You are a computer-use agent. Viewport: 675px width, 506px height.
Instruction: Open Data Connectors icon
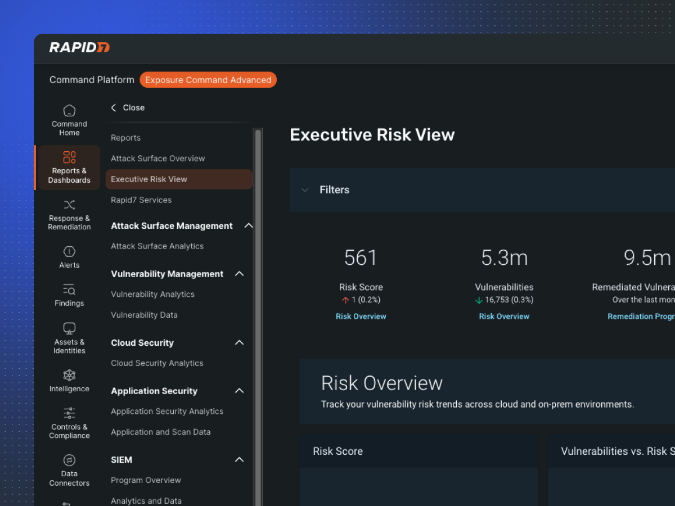click(69, 460)
